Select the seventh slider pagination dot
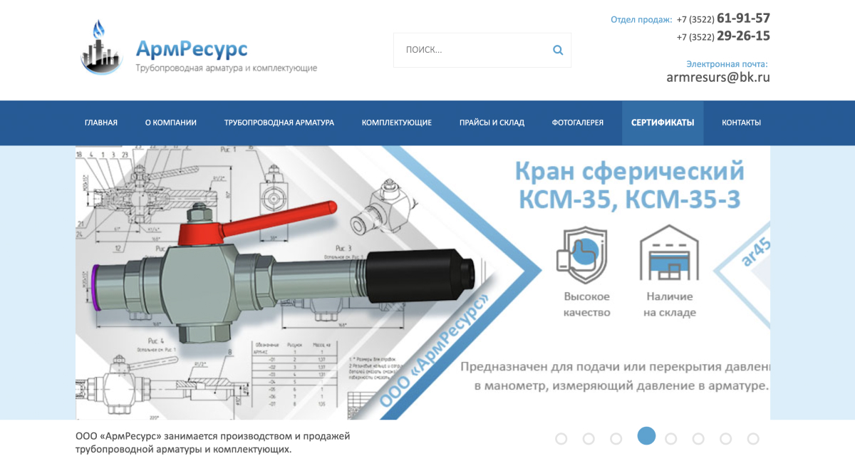855x471 pixels. 725,438
